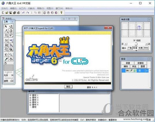Select the arrow selection tool in tool palette
The width and height of the screenshot is (155, 122).
[x=6, y=26]
